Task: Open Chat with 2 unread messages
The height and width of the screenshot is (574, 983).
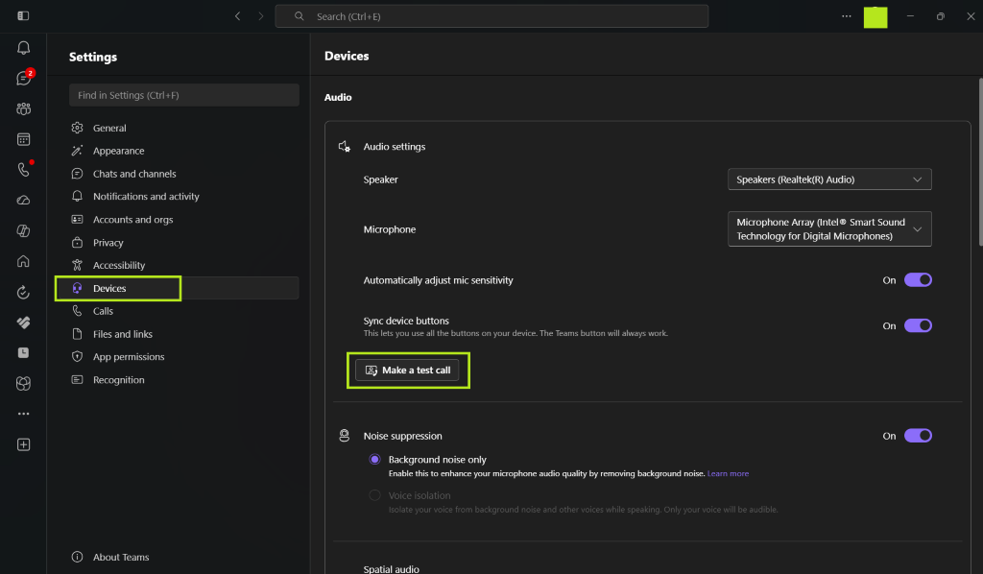Action: tap(24, 79)
